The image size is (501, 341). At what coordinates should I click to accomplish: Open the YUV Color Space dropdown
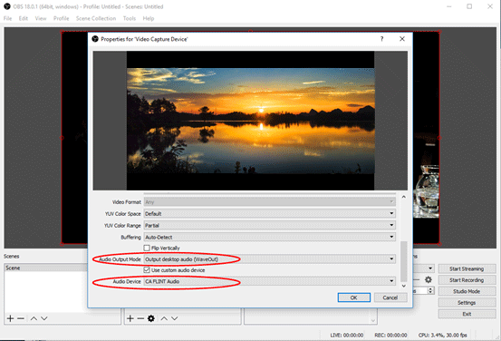[270, 213]
